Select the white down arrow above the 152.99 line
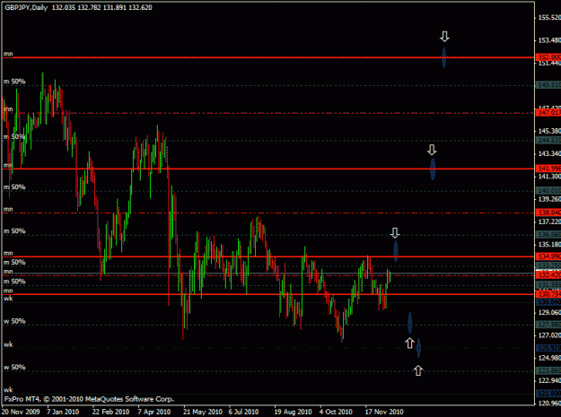This screenshot has width=561, height=417. [444, 37]
